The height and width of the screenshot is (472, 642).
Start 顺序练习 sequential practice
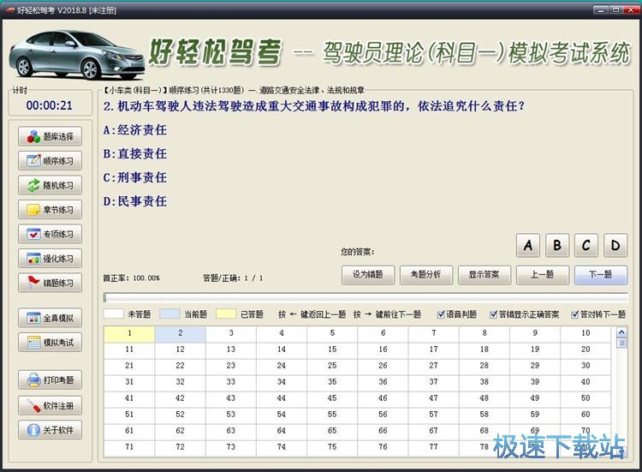click(51, 160)
